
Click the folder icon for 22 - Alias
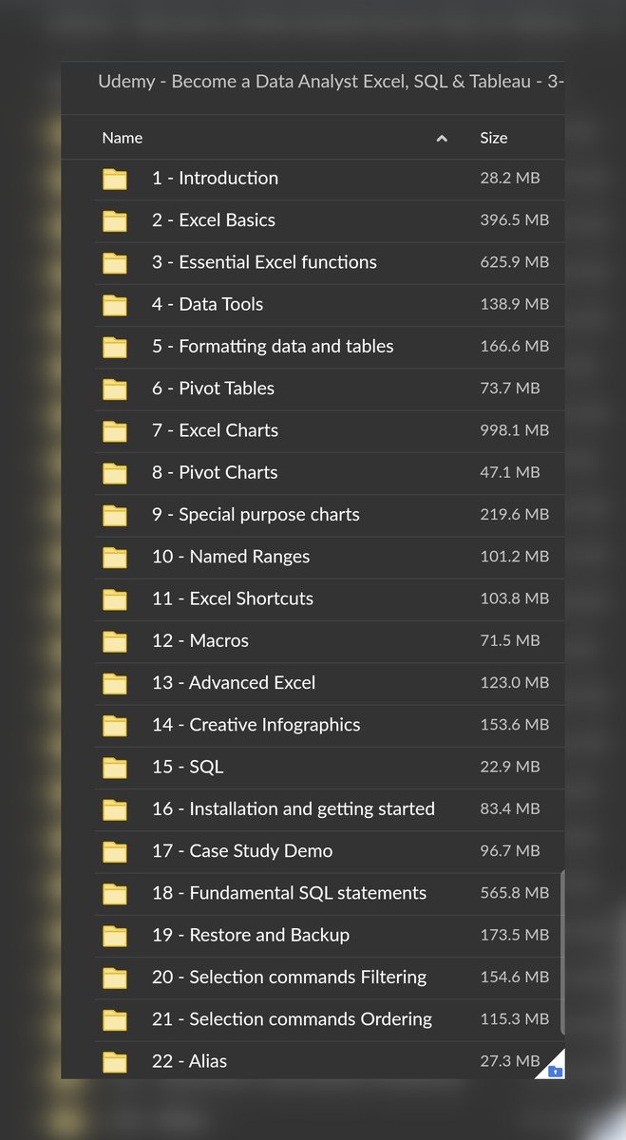(x=115, y=1062)
